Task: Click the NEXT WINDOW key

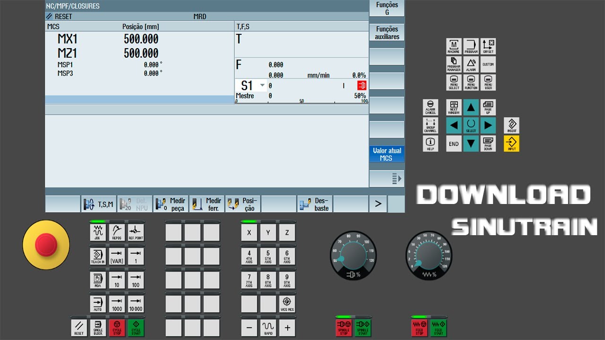Action: [454, 107]
